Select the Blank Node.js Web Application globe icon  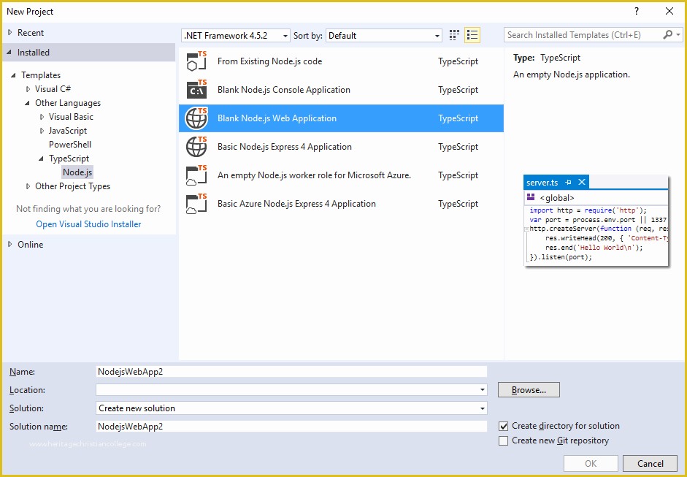click(196, 118)
